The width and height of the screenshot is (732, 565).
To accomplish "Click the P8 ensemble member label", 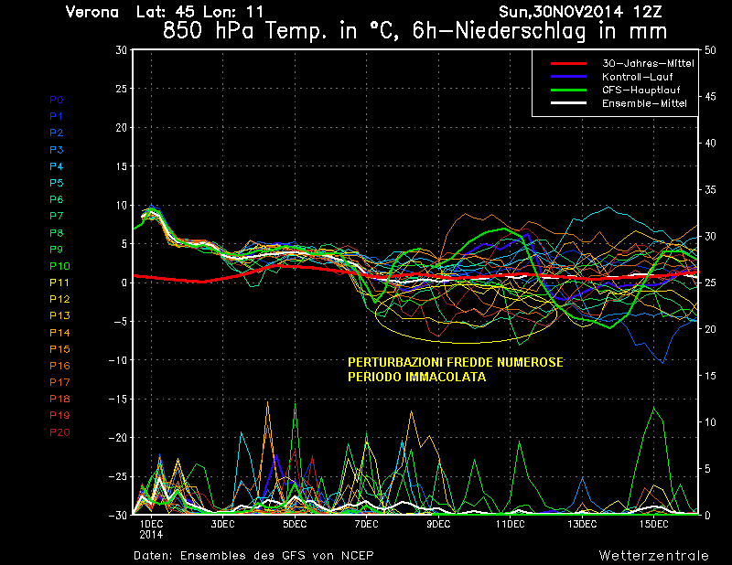I will (57, 233).
